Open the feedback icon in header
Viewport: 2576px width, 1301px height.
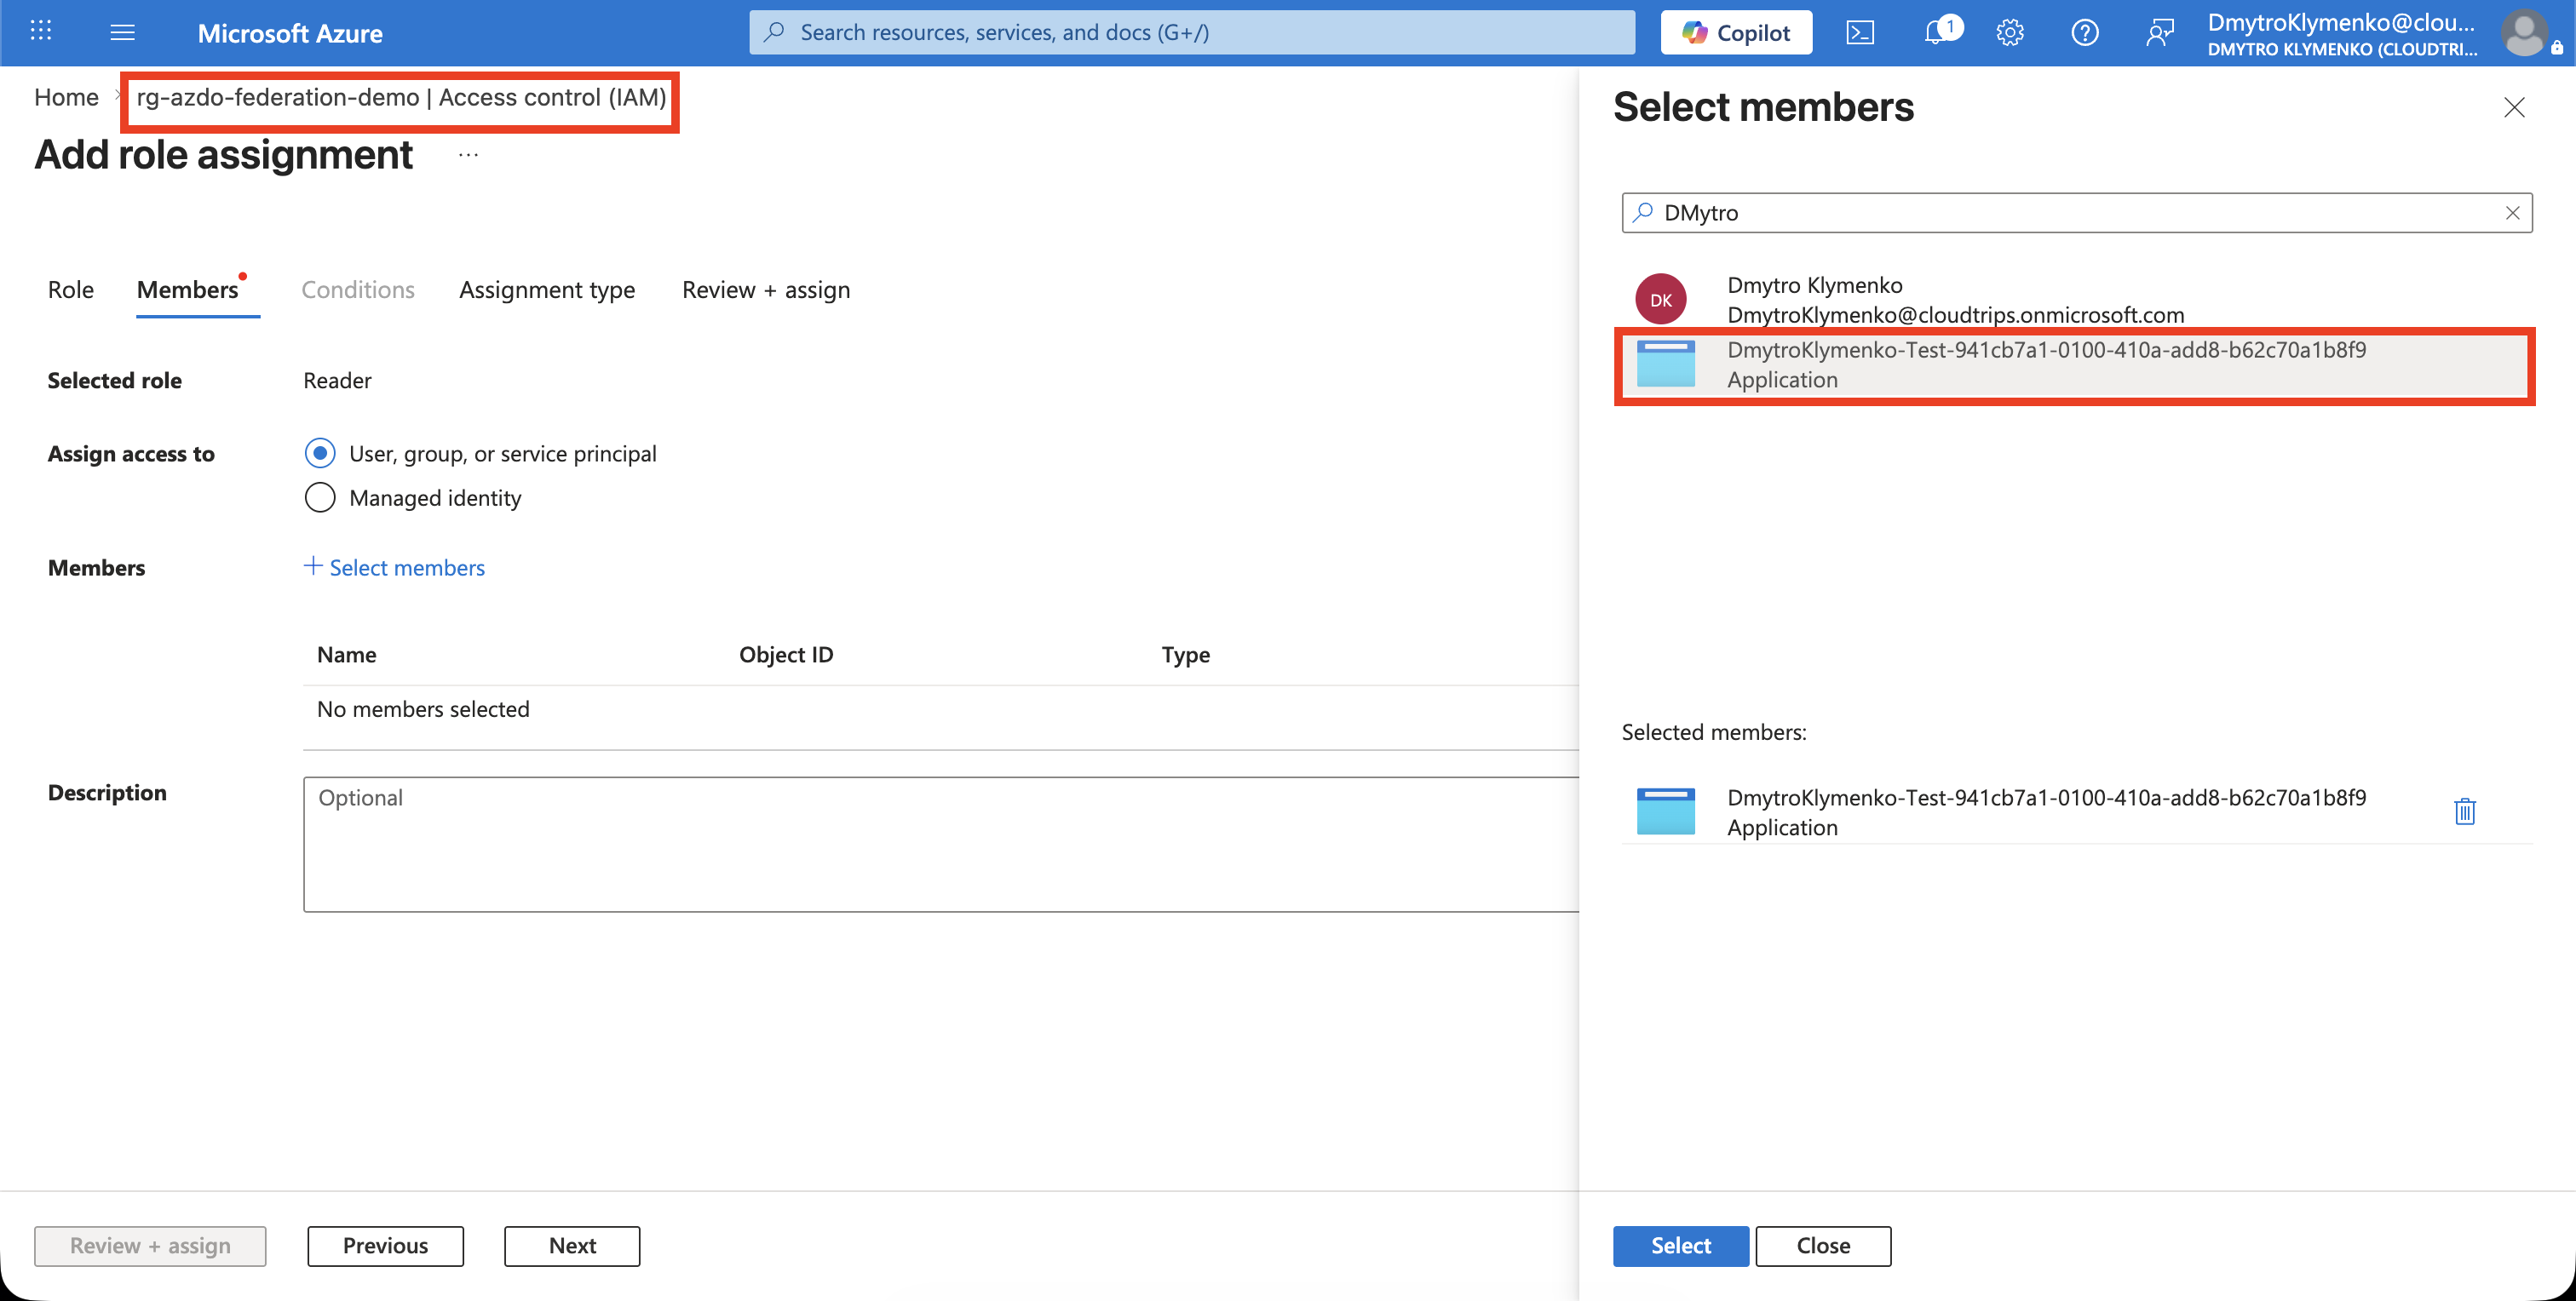(2160, 32)
